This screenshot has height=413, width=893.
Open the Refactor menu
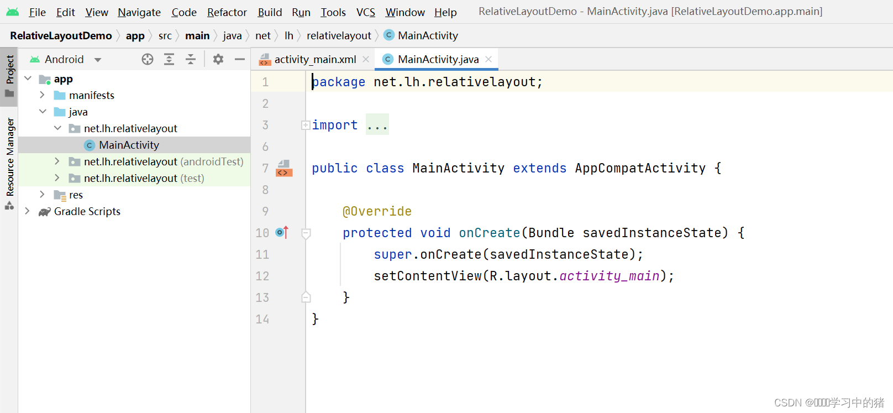tap(227, 12)
